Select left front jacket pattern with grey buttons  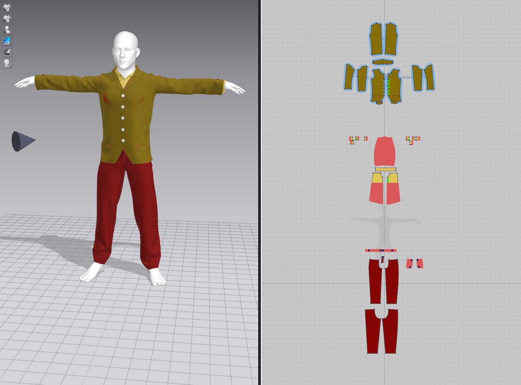pos(377,86)
